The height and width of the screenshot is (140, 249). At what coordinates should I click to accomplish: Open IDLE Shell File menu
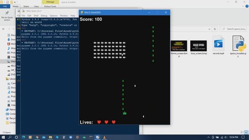coord(23,16)
